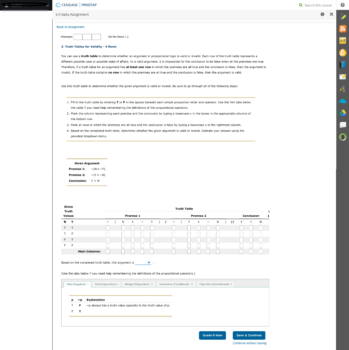The width and height of the screenshot is (349, 350).
Task: Open the Google Drive sidebar icon
Action: pos(343,112)
